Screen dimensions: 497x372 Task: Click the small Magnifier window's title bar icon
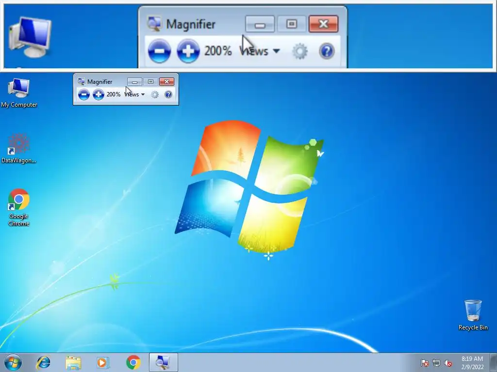[81, 81]
